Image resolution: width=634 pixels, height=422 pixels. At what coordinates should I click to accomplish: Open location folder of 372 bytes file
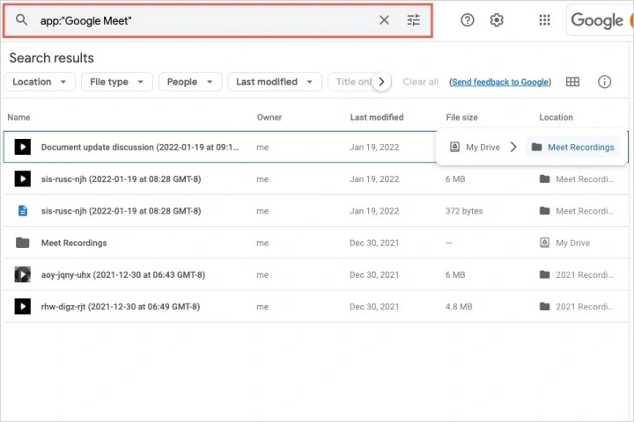(x=577, y=211)
